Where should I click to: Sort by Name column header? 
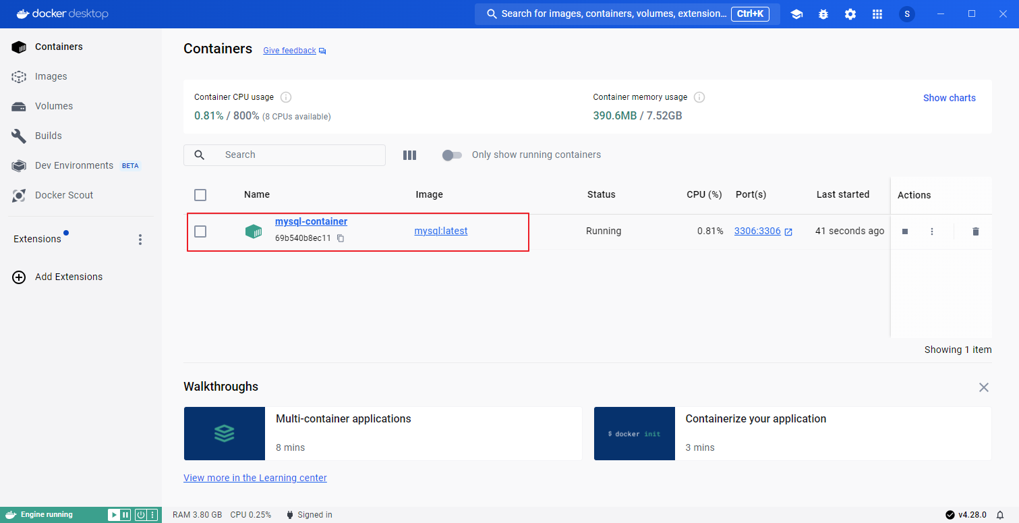[257, 194]
